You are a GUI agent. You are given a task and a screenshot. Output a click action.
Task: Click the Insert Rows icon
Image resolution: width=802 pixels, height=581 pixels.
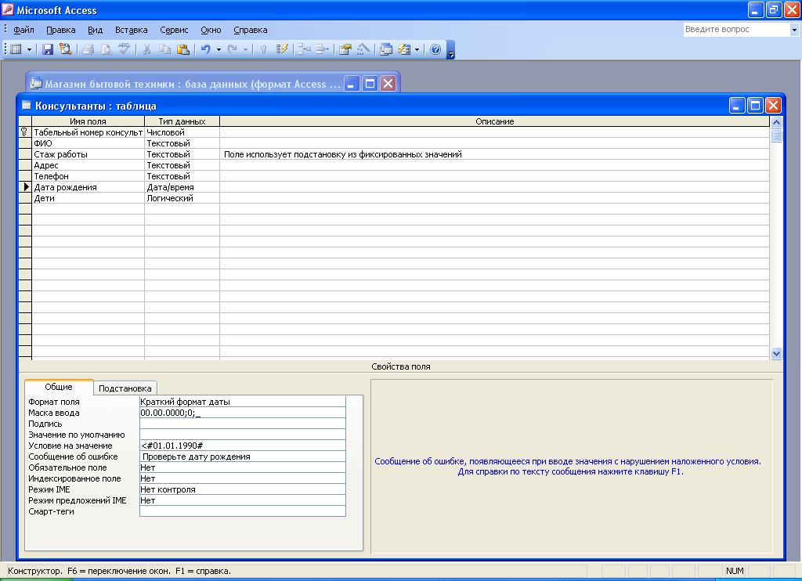(305, 49)
